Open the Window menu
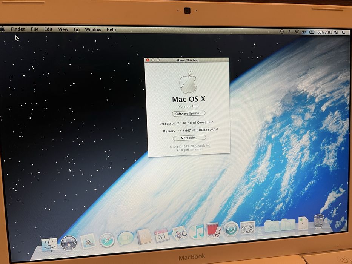 pyautogui.click(x=93, y=29)
